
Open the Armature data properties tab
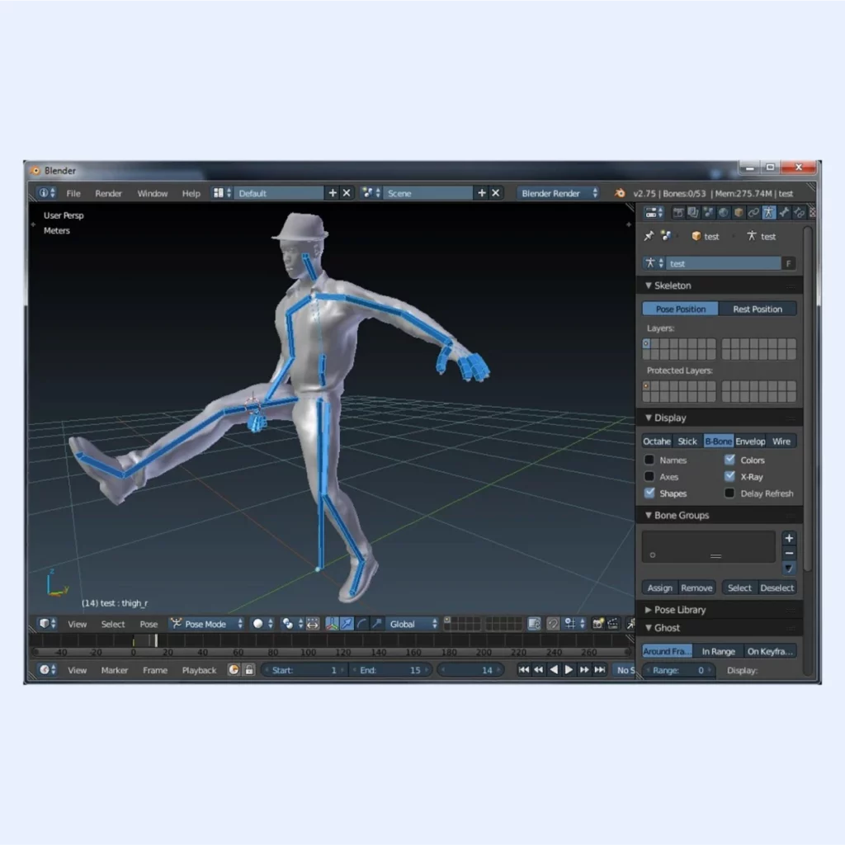[768, 213]
